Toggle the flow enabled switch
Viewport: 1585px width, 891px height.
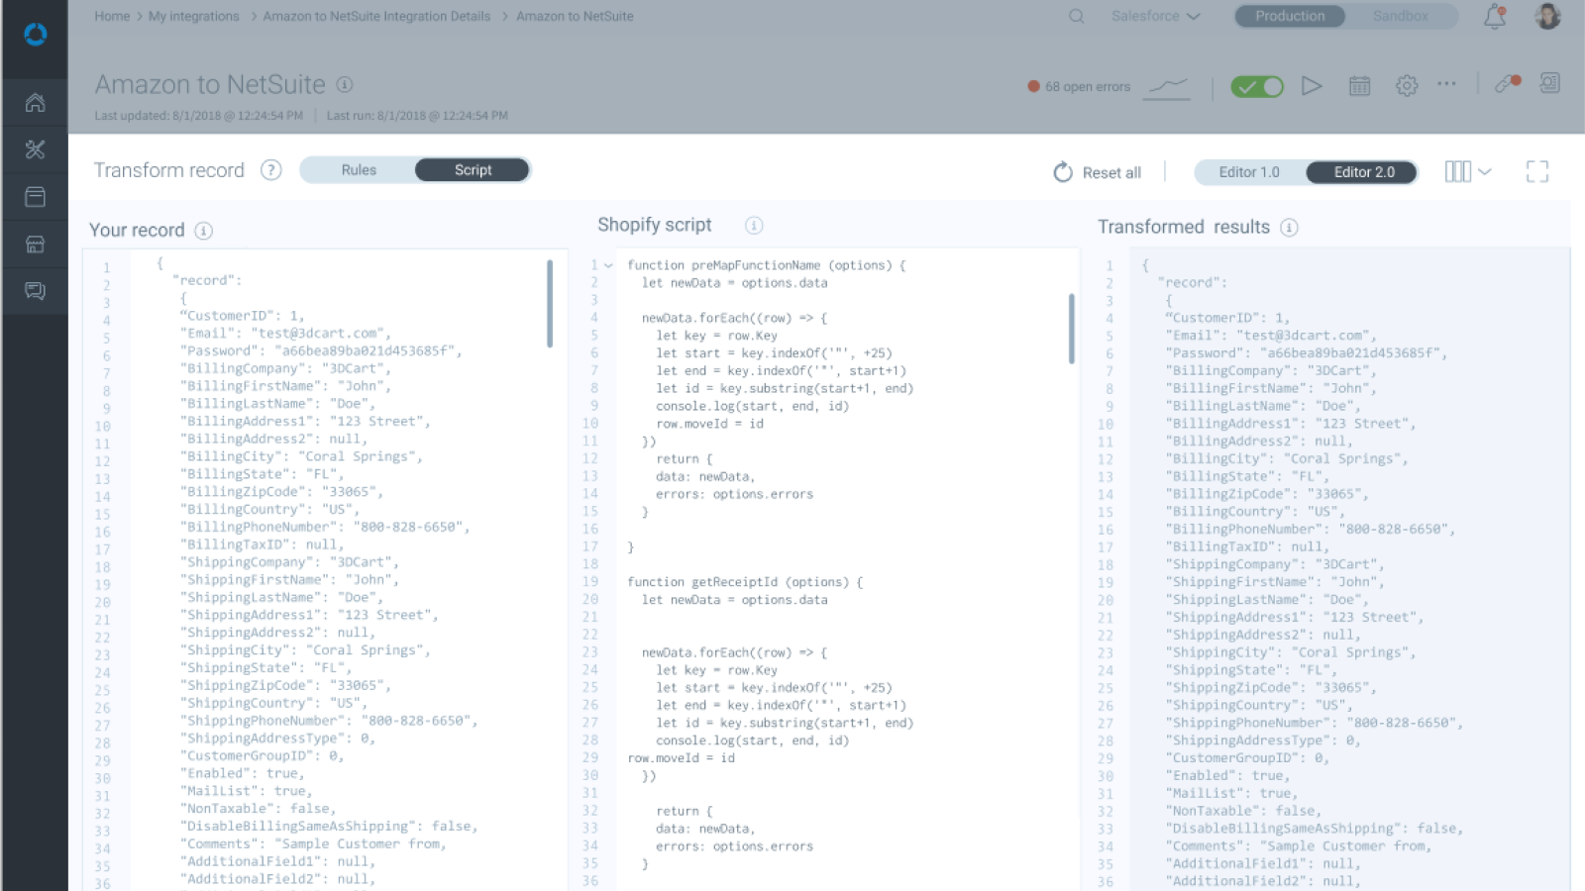pyautogui.click(x=1257, y=86)
